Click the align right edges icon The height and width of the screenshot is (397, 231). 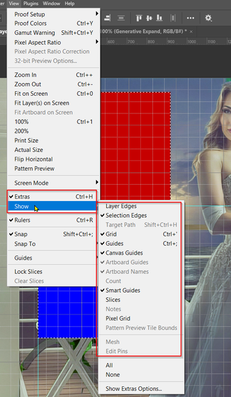point(108,18)
